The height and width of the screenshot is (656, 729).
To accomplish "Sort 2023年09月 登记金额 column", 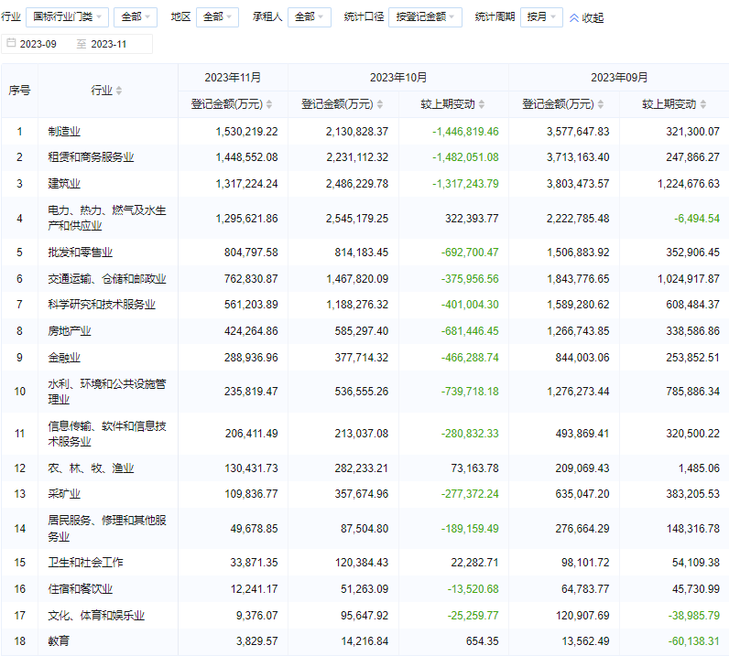I will click(x=601, y=104).
